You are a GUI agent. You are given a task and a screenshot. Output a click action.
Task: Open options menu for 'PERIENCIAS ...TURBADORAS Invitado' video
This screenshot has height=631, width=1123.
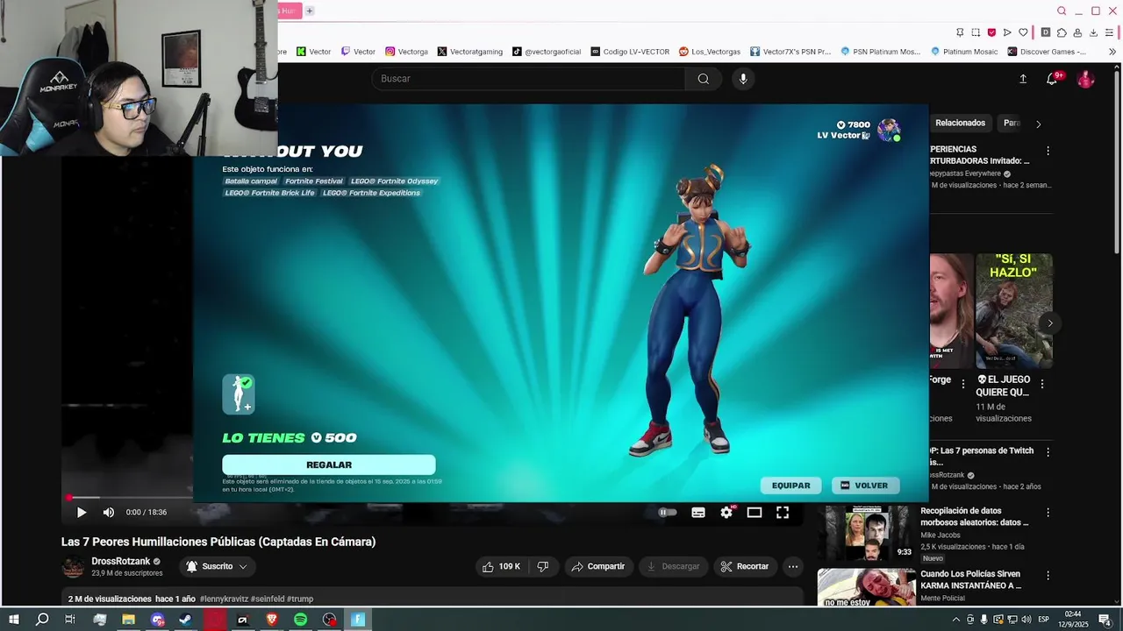(x=1048, y=151)
